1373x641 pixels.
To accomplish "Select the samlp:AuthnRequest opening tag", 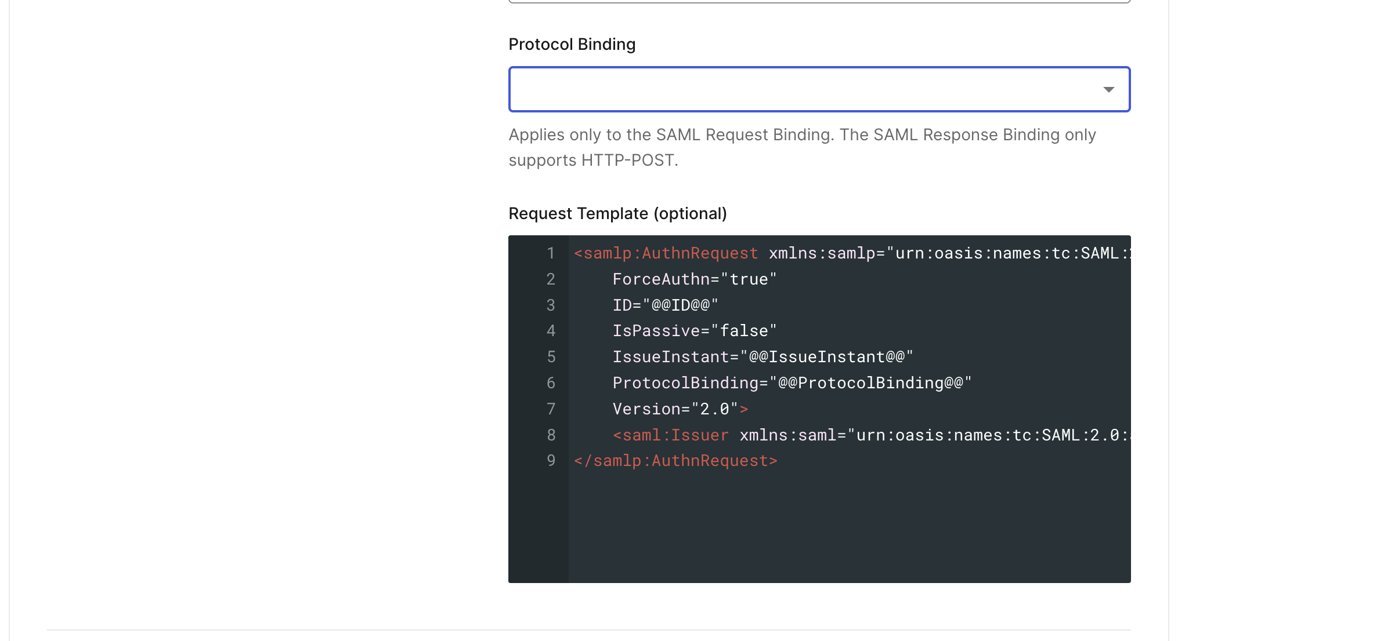I will [665, 253].
